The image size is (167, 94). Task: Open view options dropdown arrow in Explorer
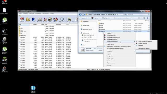tap(141, 18)
